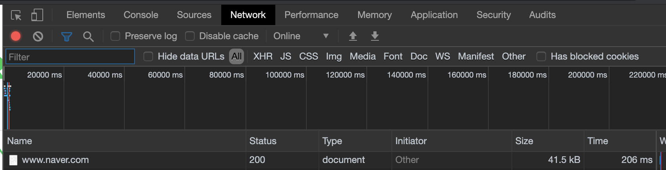Stop recording network log
666x170 pixels.
pyautogui.click(x=16, y=36)
